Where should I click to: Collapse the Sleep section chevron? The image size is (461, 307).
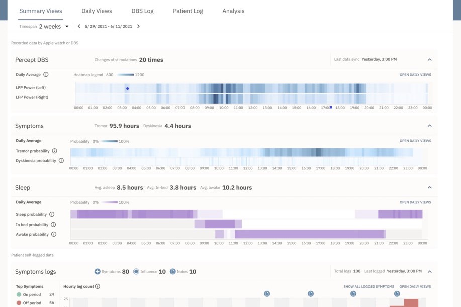click(429, 187)
